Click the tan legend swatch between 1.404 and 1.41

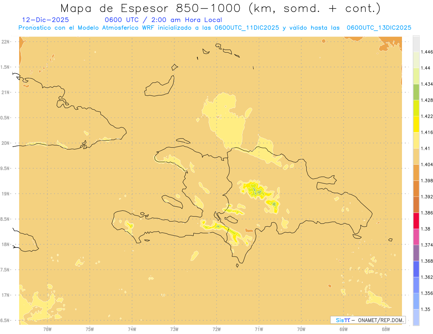[x=416, y=156]
